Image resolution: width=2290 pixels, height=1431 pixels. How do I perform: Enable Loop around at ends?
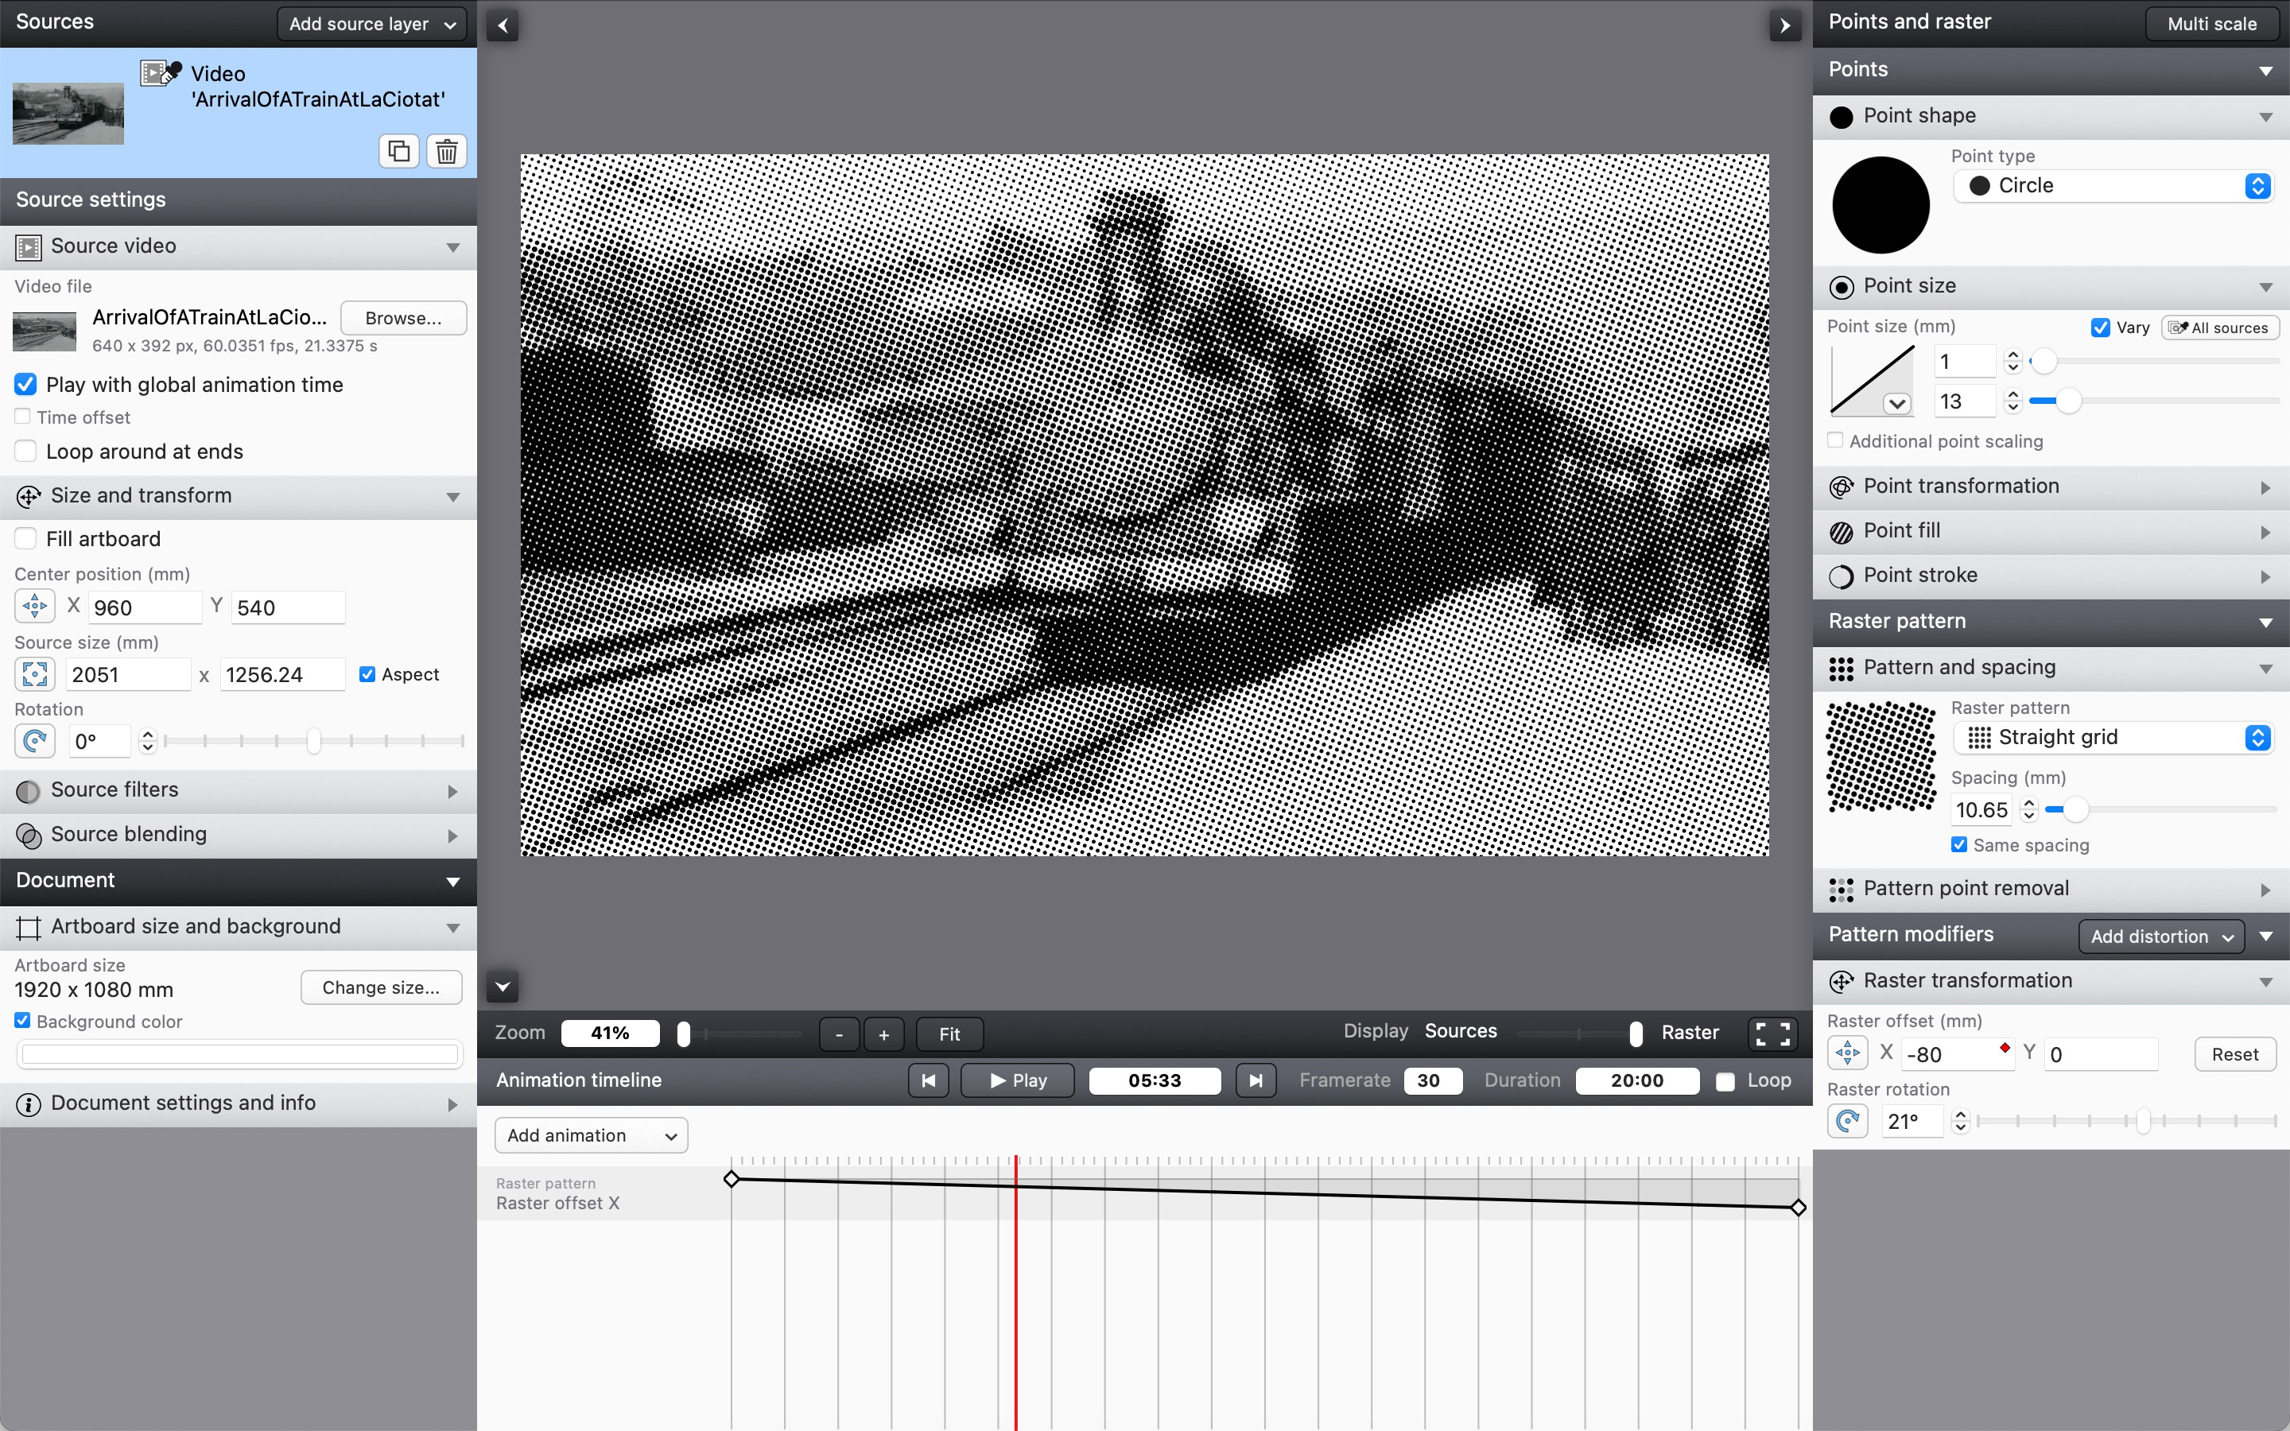25,452
